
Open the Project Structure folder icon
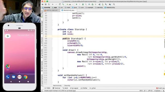tap(110, 4)
